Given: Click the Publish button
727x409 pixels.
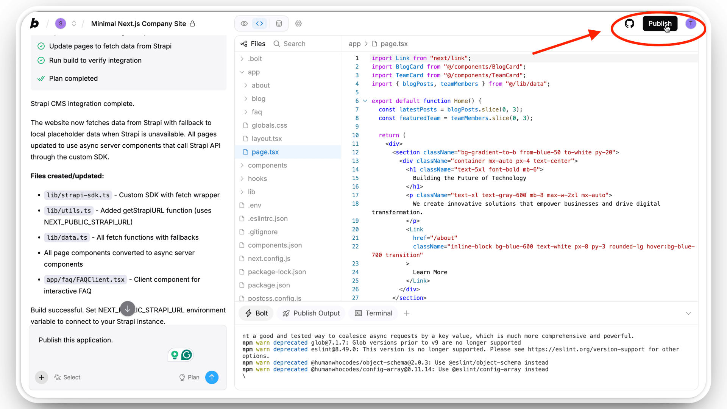Looking at the screenshot, I should pyautogui.click(x=660, y=23).
